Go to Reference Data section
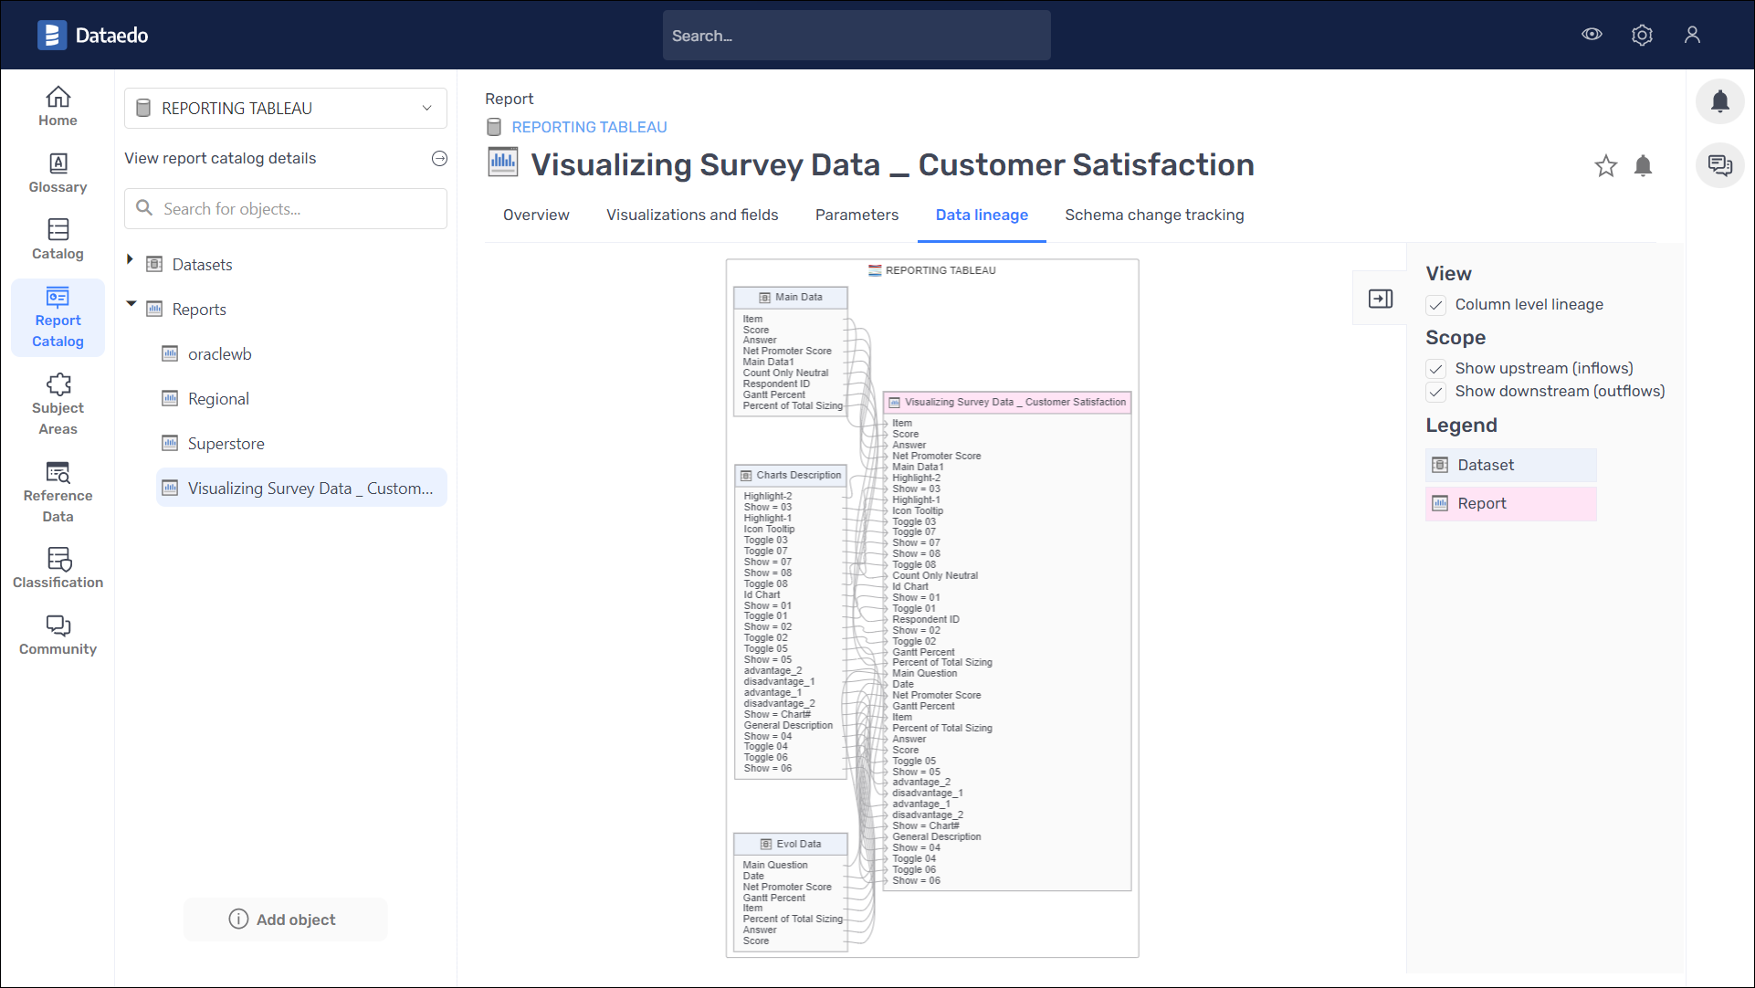 [58, 492]
